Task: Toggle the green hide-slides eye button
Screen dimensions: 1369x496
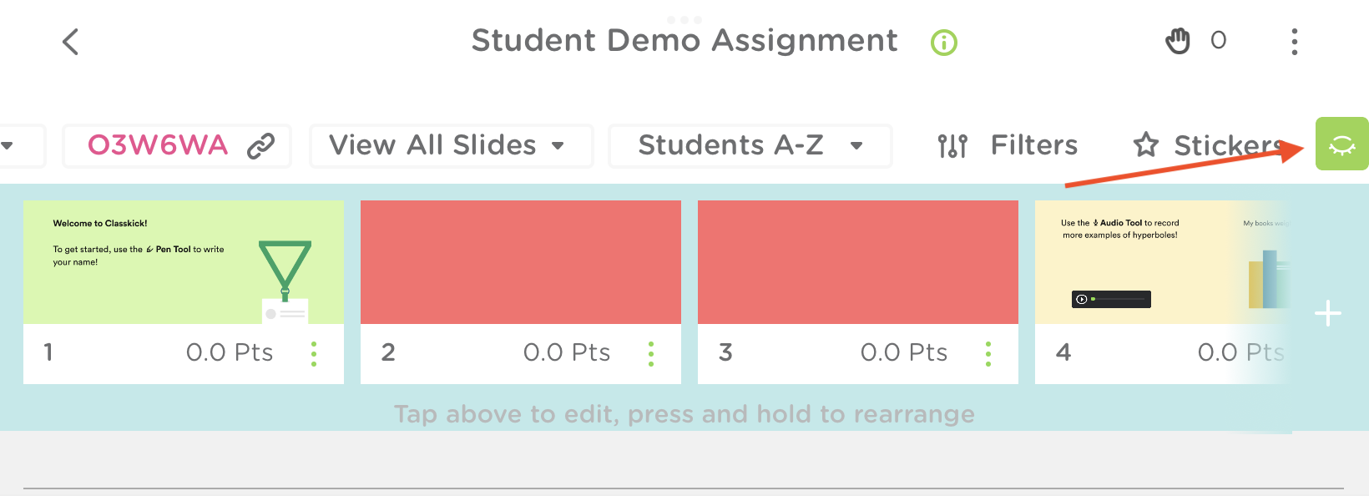Action: pos(1341,144)
